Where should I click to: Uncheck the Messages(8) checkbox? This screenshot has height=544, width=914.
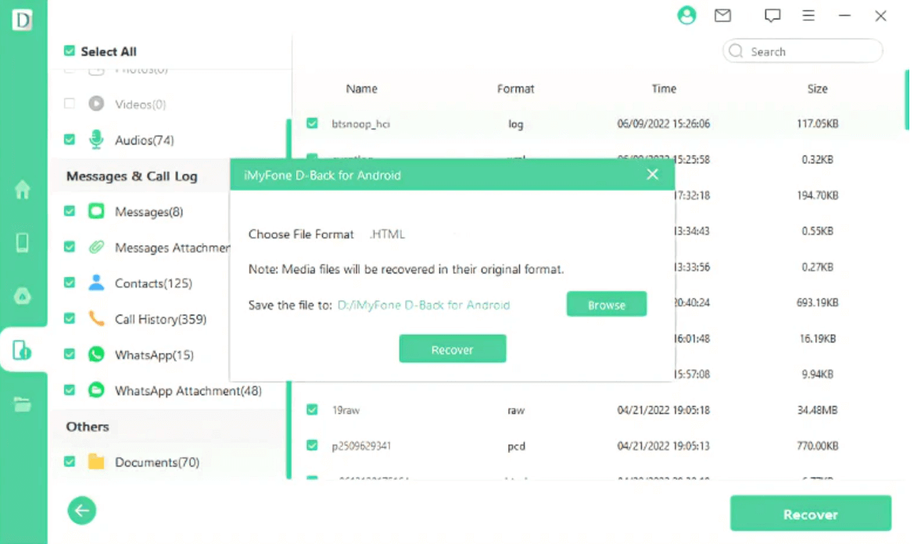pyautogui.click(x=69, y=211)
